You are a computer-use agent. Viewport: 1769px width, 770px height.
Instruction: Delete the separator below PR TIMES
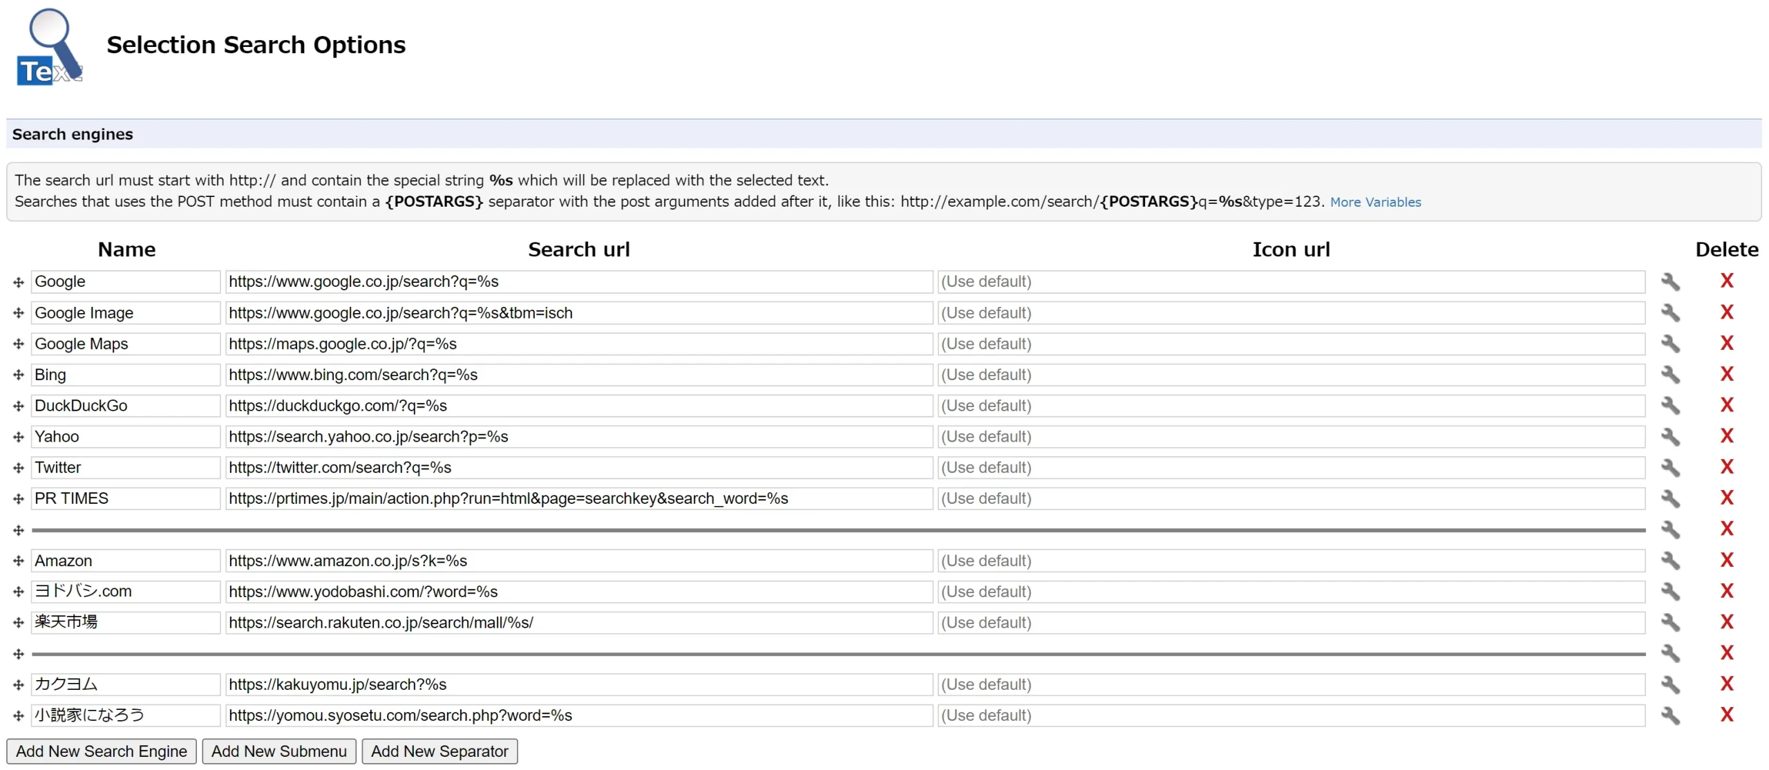click(1727, 529)
